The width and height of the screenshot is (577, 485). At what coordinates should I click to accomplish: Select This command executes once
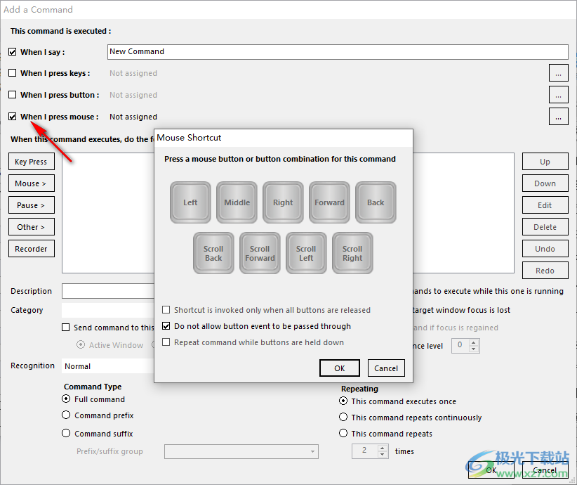point(343,401)
